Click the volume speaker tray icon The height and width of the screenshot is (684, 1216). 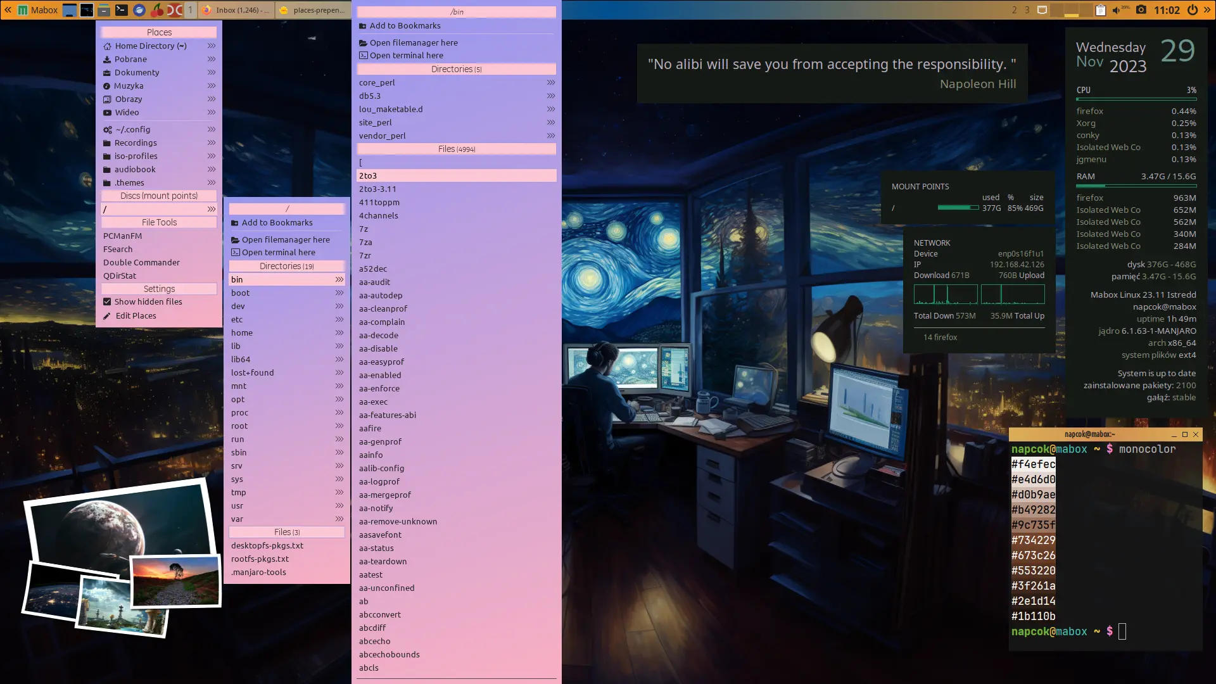pyautogui.click(x=1116, y=9)
